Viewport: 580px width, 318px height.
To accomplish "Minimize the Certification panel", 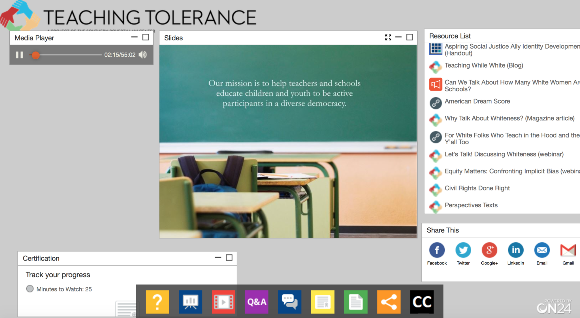I will coord(218,257).
